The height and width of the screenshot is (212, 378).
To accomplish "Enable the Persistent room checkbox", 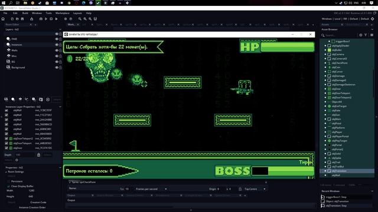I will [x=9, y=181].
